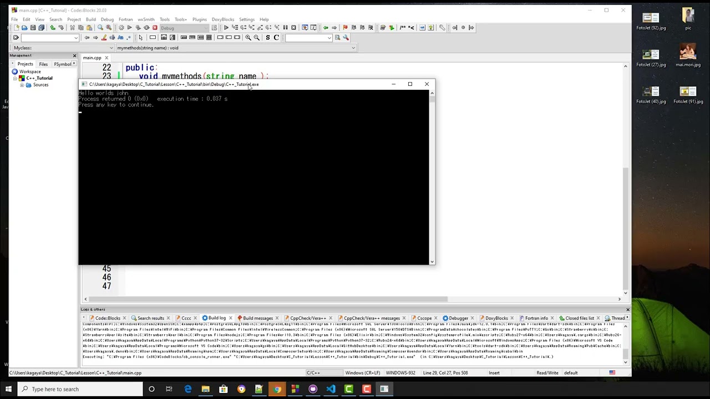Click the Replace toolbar icon
The height and width of the screenshot is (399, 710).
(109, 28)
